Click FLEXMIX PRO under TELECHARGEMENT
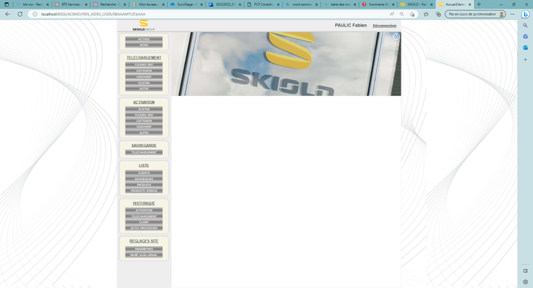This screenshot has height=288, width=533. [x=144, y=65]
